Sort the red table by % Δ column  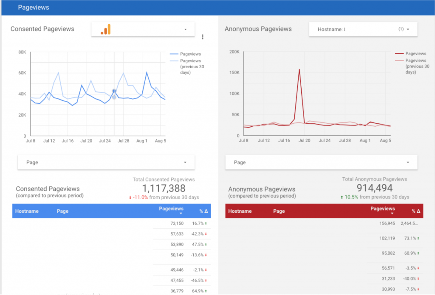[x=415, y=211]
